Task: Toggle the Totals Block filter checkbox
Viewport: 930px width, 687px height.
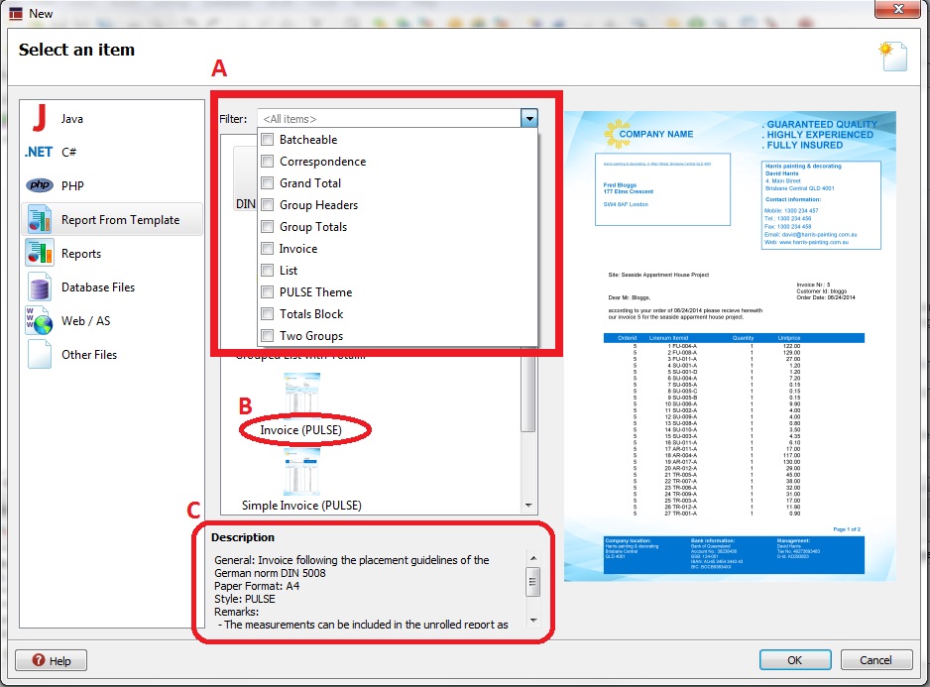Action: [x=268, y=314]
